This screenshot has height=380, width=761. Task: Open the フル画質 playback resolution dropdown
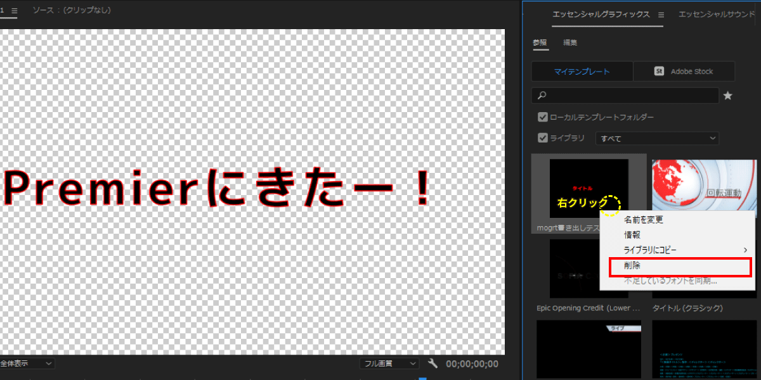click(389, 364)
